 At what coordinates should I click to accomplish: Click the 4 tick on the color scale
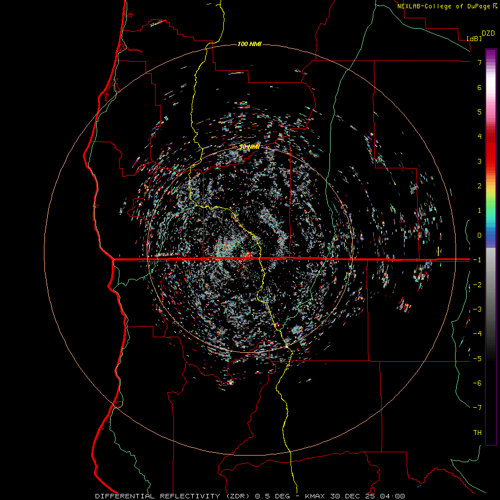(479, 137)
